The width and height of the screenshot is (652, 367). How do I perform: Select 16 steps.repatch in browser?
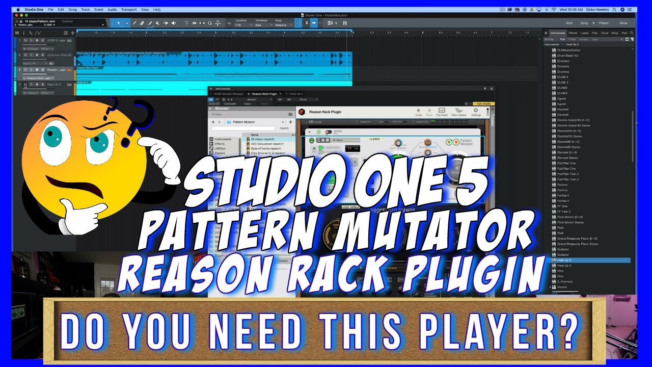pos(268,139)
